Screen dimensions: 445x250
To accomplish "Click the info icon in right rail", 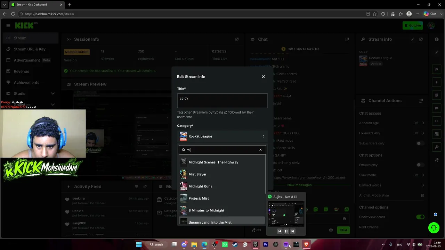I will 437,40.
